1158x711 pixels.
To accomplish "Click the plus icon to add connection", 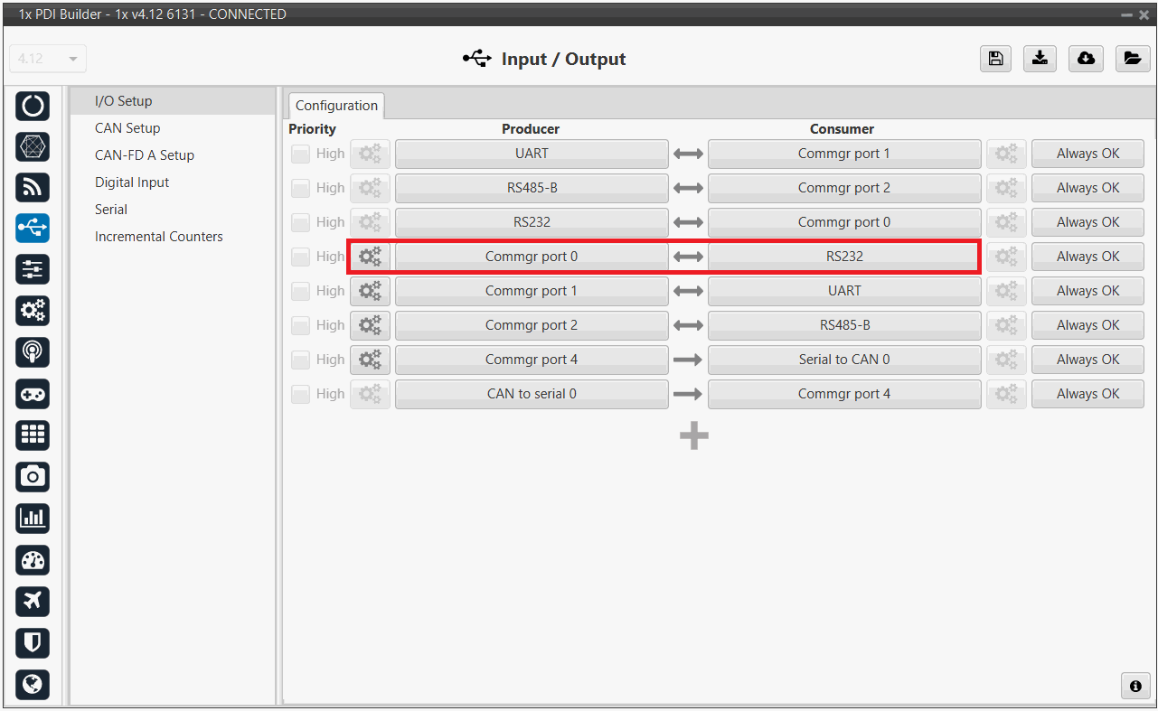I will 693,436.
